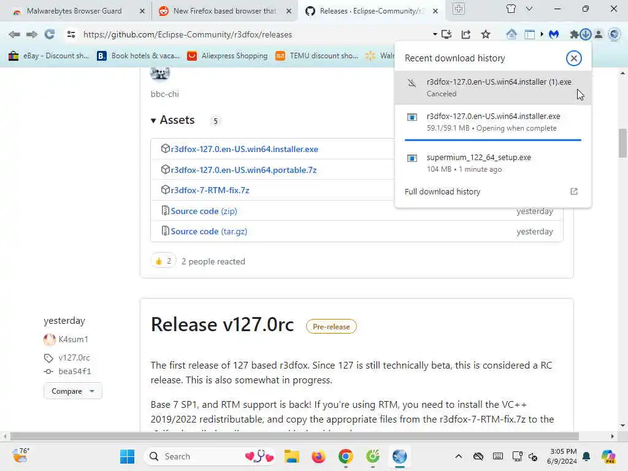The width and height of the screenshot is (628, 471).
Task: Open the supermium_122_64_setup.exe download entry
Action: pos(492,163)
